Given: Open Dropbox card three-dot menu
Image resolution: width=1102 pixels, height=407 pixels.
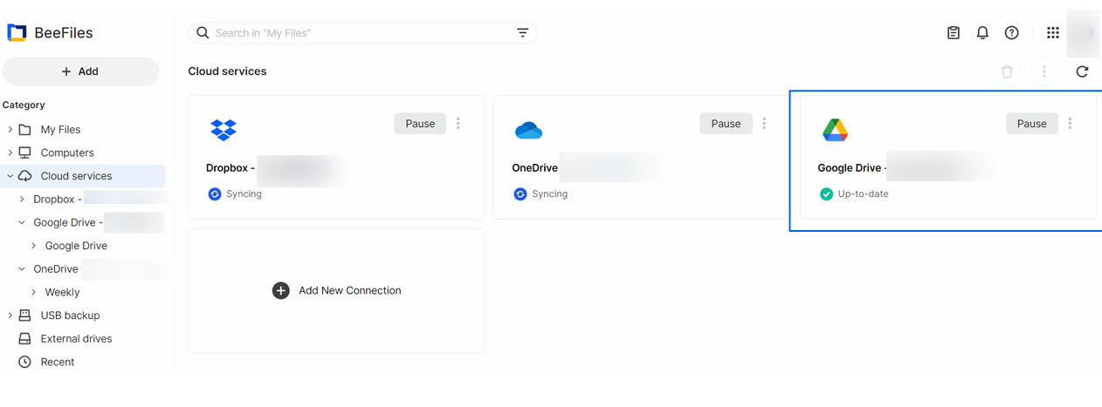Looking at the screenshot, I should coord(458,124).
